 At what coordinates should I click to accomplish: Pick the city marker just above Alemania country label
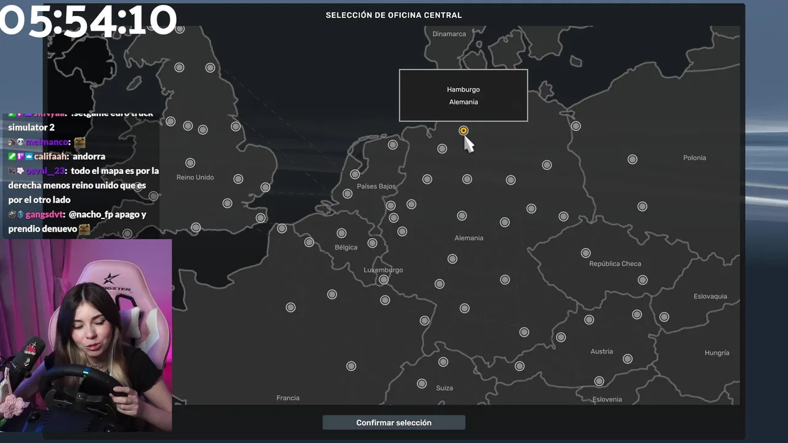click(x=462, y=215)
